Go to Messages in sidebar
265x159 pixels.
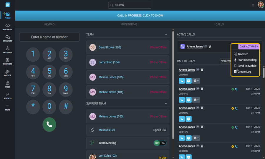[8, 39]
